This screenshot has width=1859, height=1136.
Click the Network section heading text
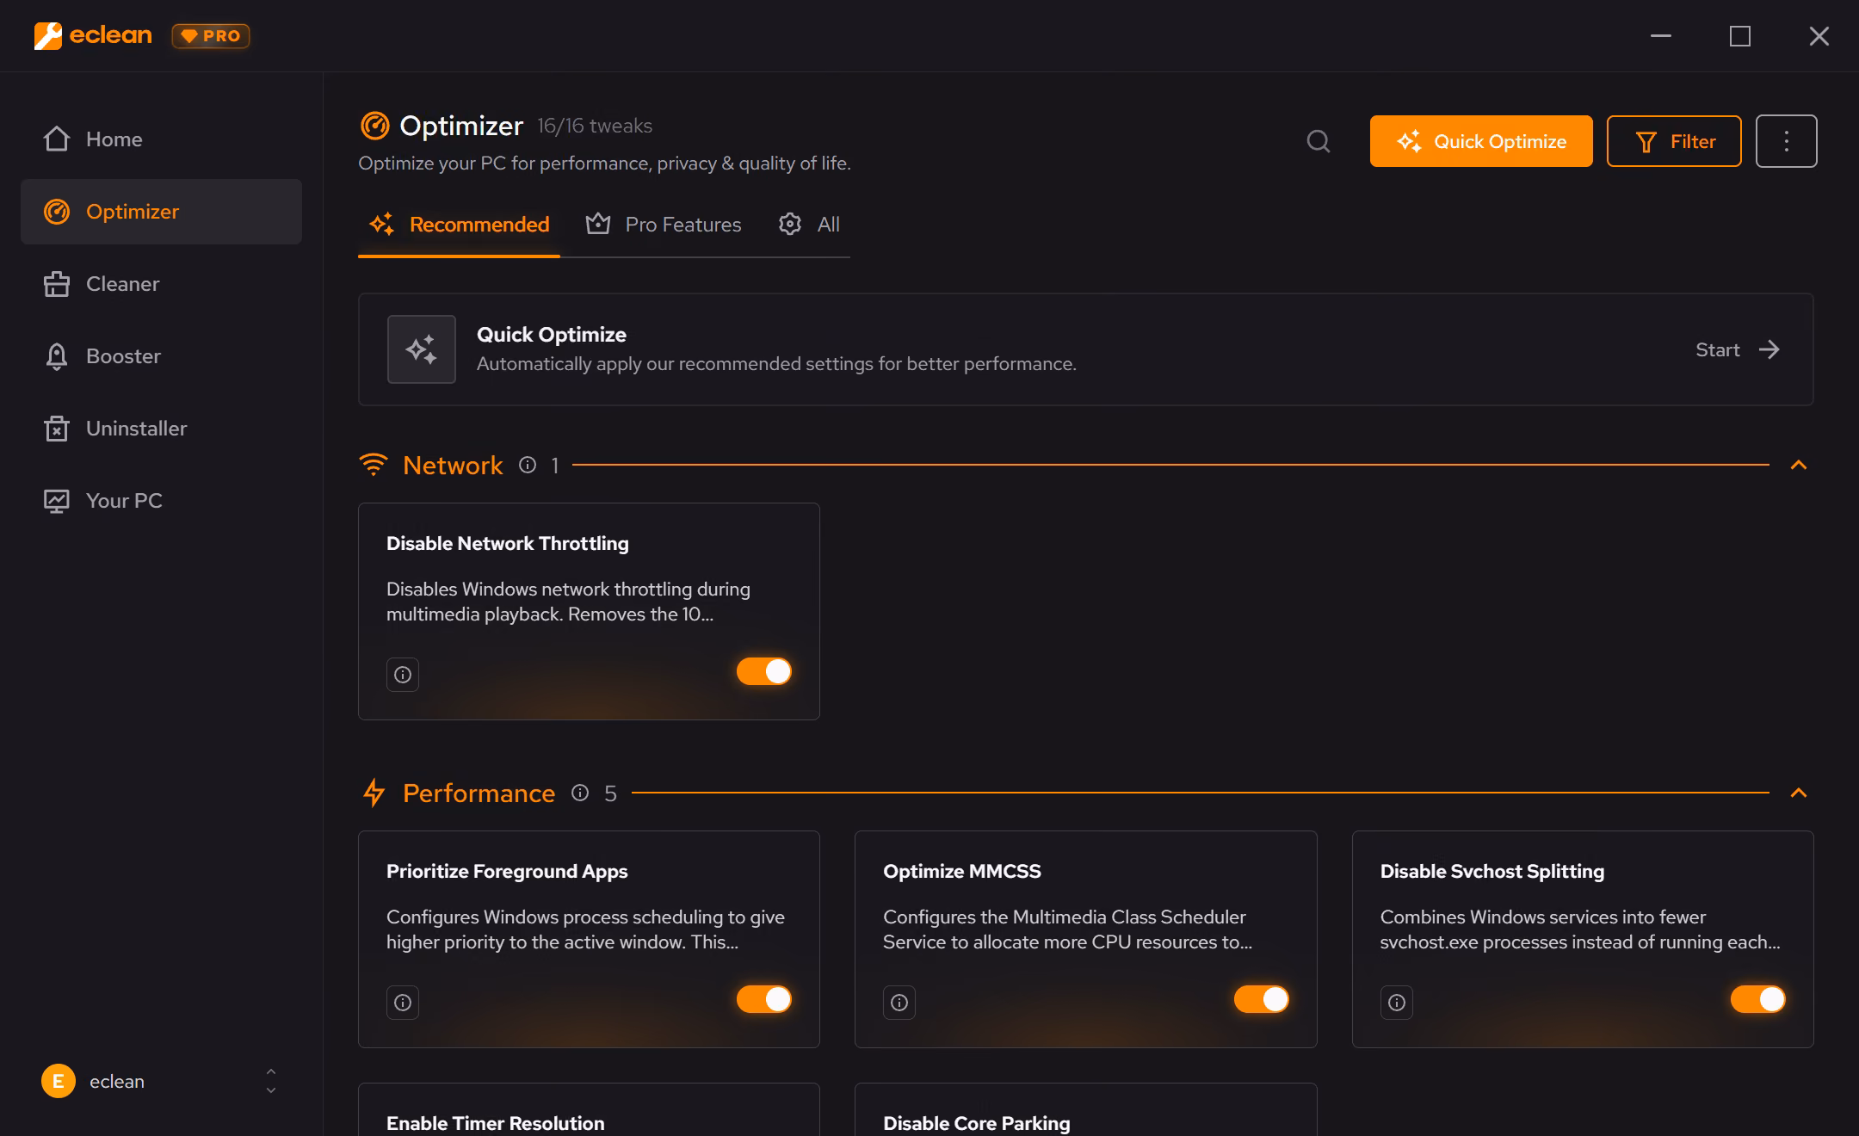click(453, 466)
